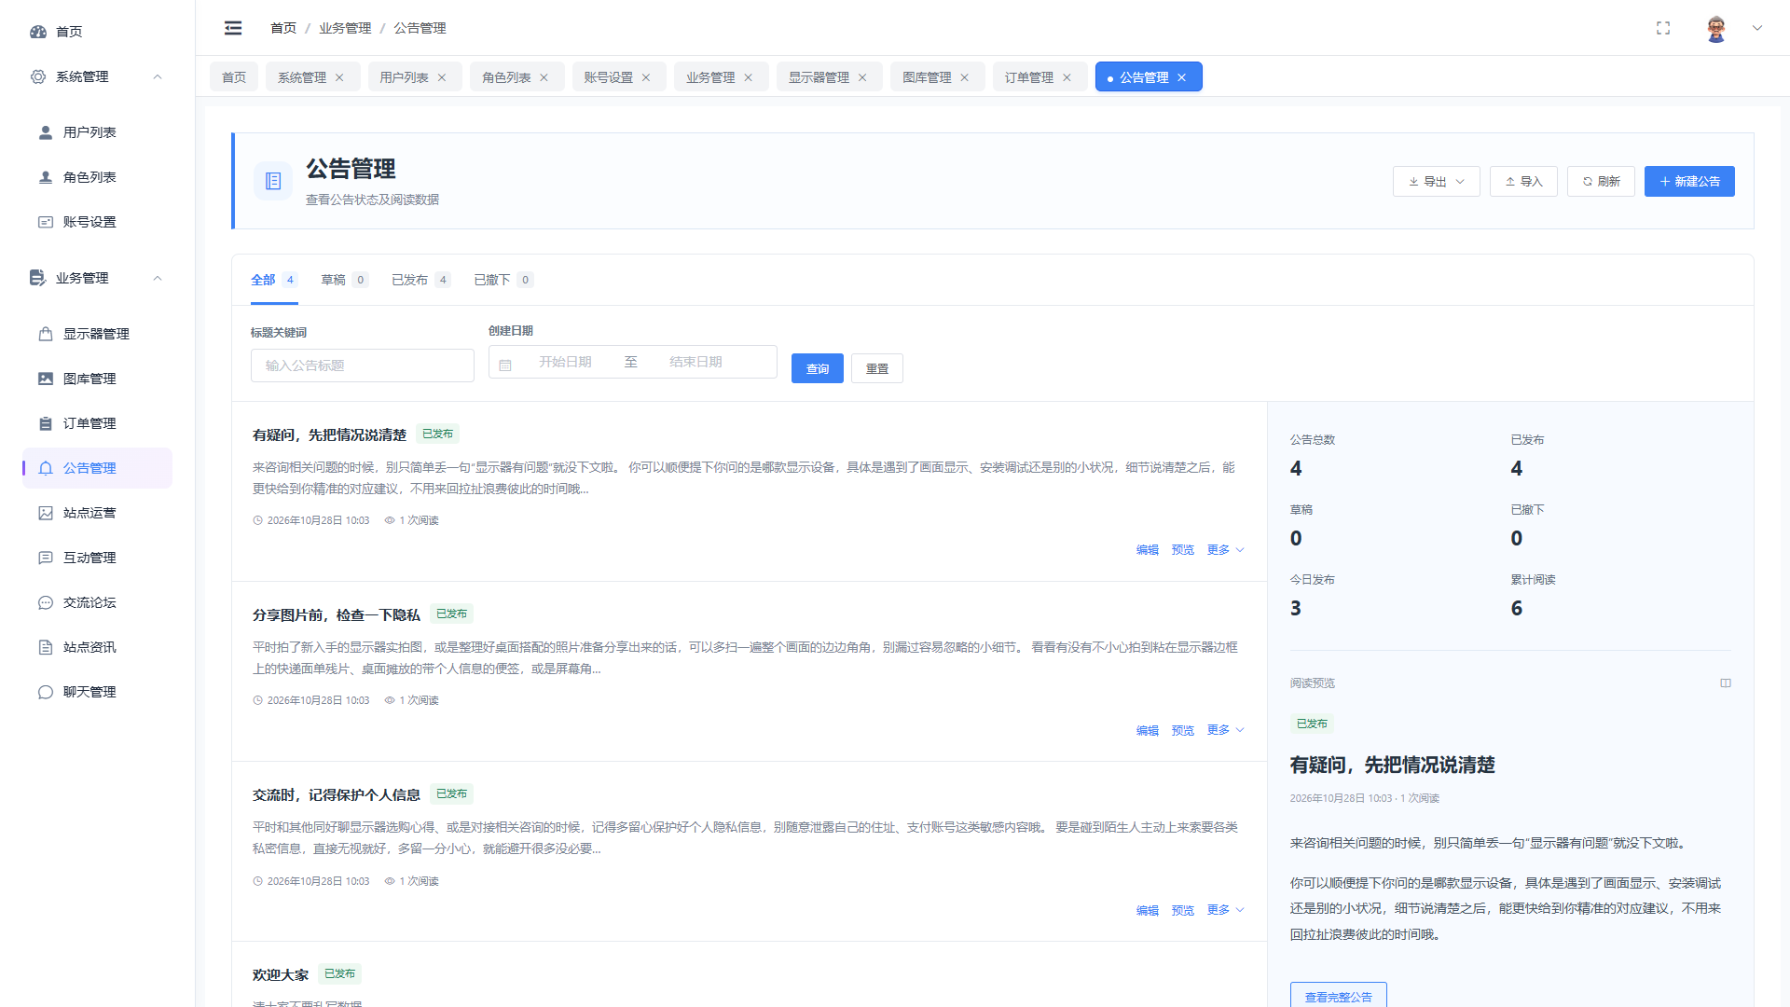
Task: Click the 角色列表 icon in sidebar
Action: click(46, 177)
